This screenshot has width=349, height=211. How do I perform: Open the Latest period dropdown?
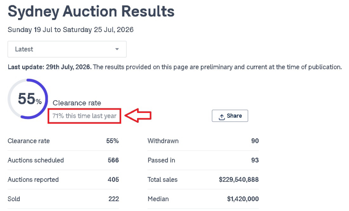[x=67, y=49]
